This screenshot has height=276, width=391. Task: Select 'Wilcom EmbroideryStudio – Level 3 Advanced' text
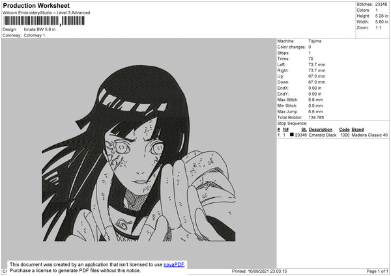coord(46,13)
